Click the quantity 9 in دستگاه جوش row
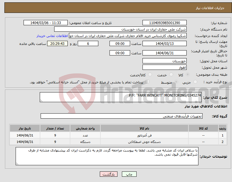The width and height of the screenshot is (232, 182). pos(55,142)
